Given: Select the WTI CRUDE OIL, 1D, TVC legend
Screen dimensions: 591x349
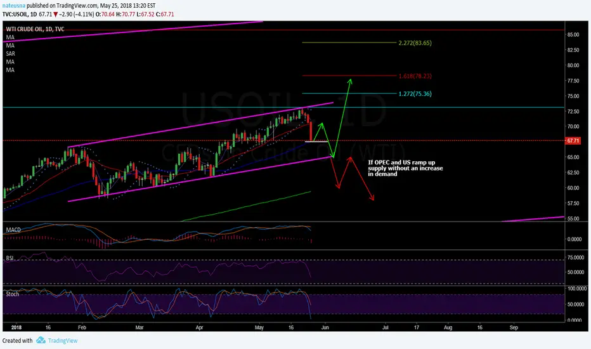Looking at the screenshot, I should 35,29.
